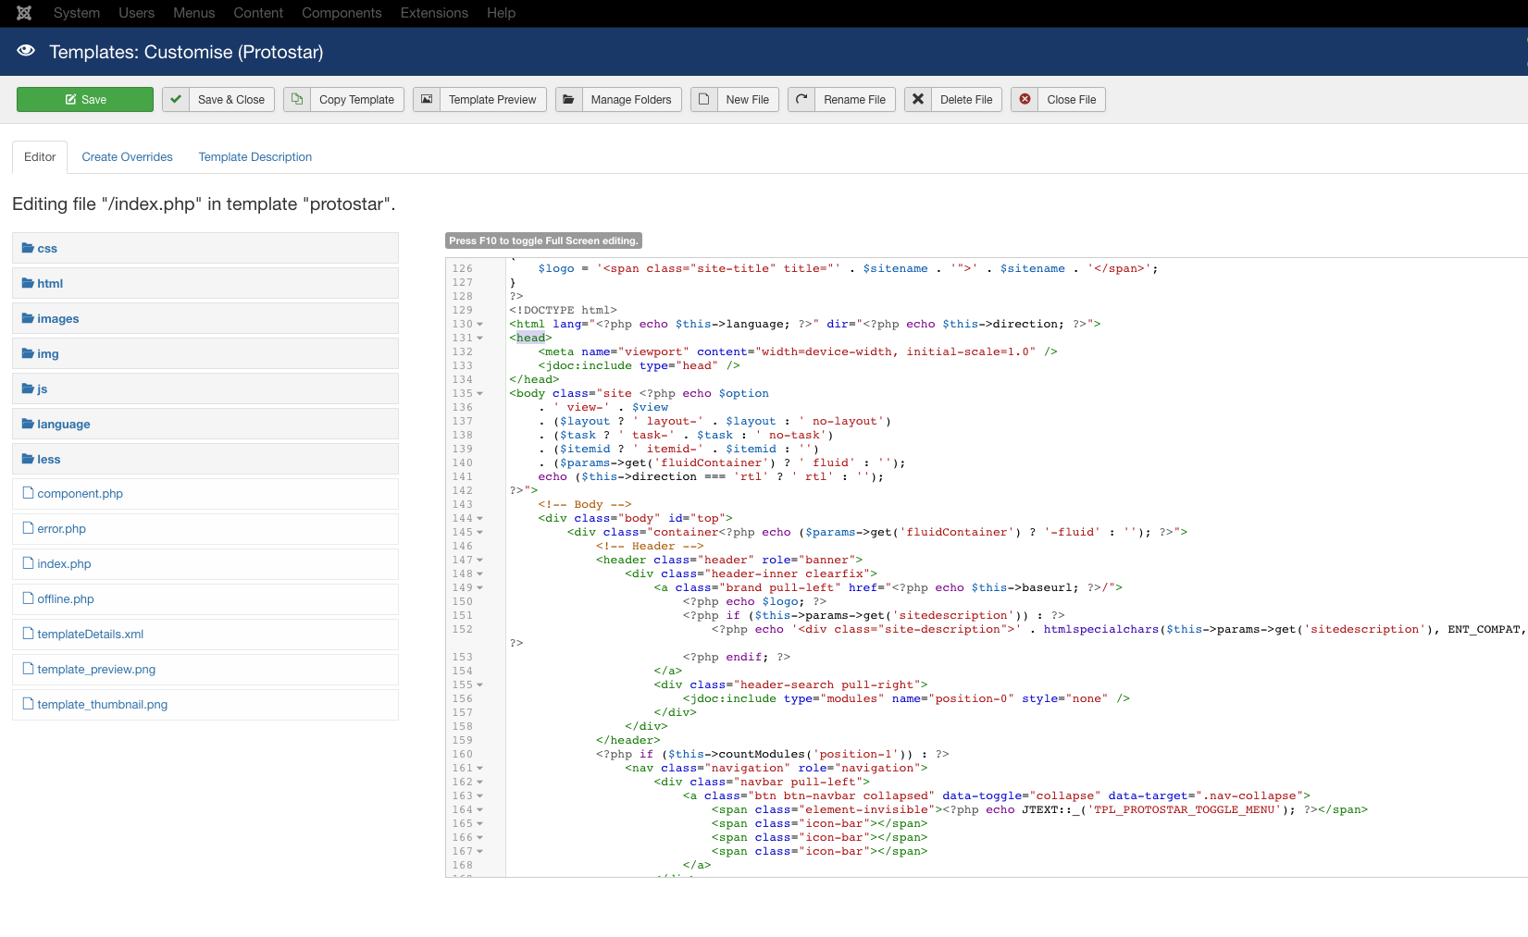Click the Delete File label
1528x937 pixels.
[x=966, y=100]
